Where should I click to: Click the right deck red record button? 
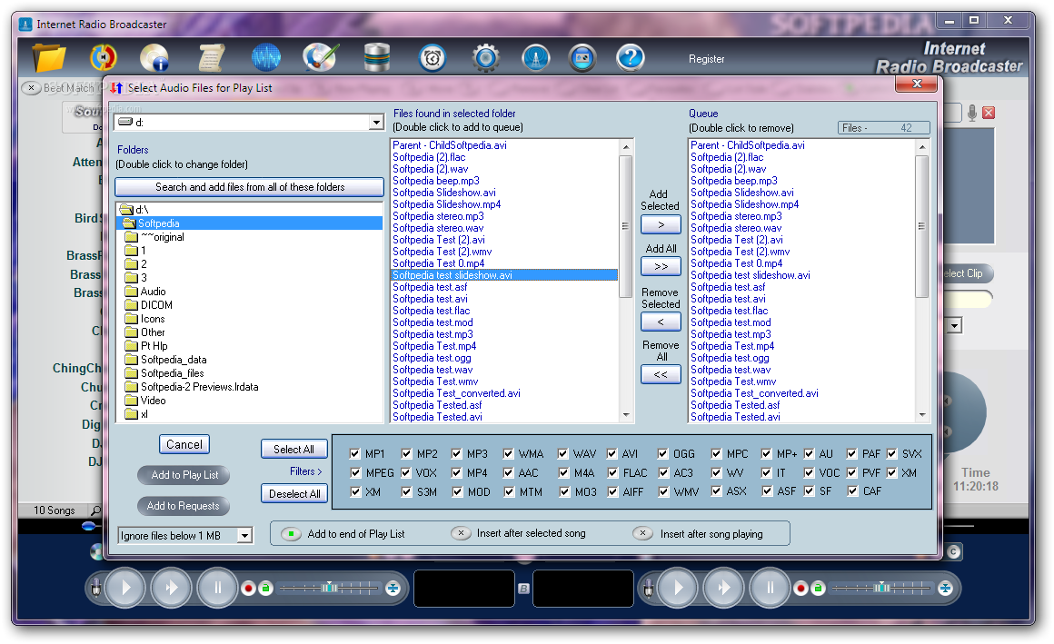pos(800,589)
